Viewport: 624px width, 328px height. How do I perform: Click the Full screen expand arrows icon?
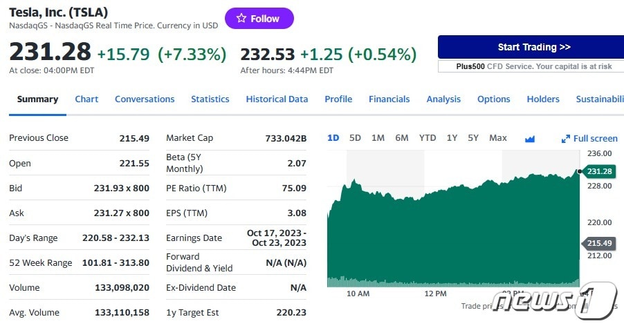tap(565, 139)
